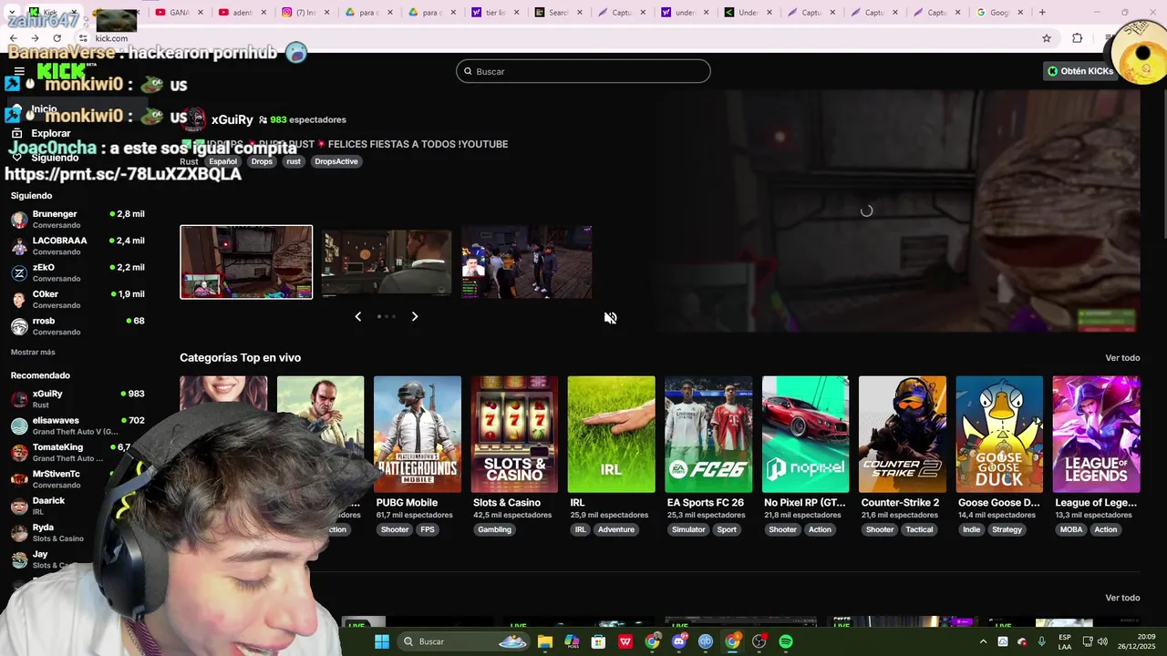Switch to the Google browser tab
This screenshot has height=656, width=1167.
click(999, 13)
